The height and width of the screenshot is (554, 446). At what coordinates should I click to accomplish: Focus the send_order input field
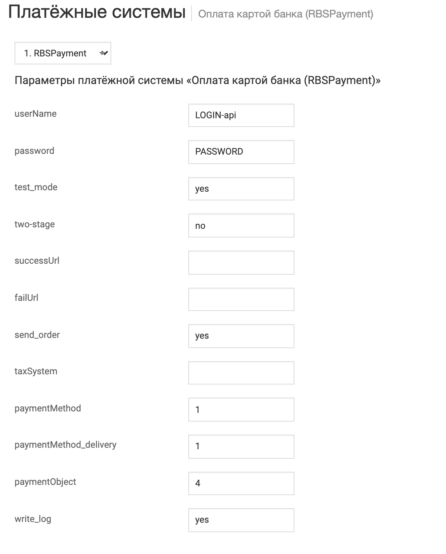click(241, 336)
